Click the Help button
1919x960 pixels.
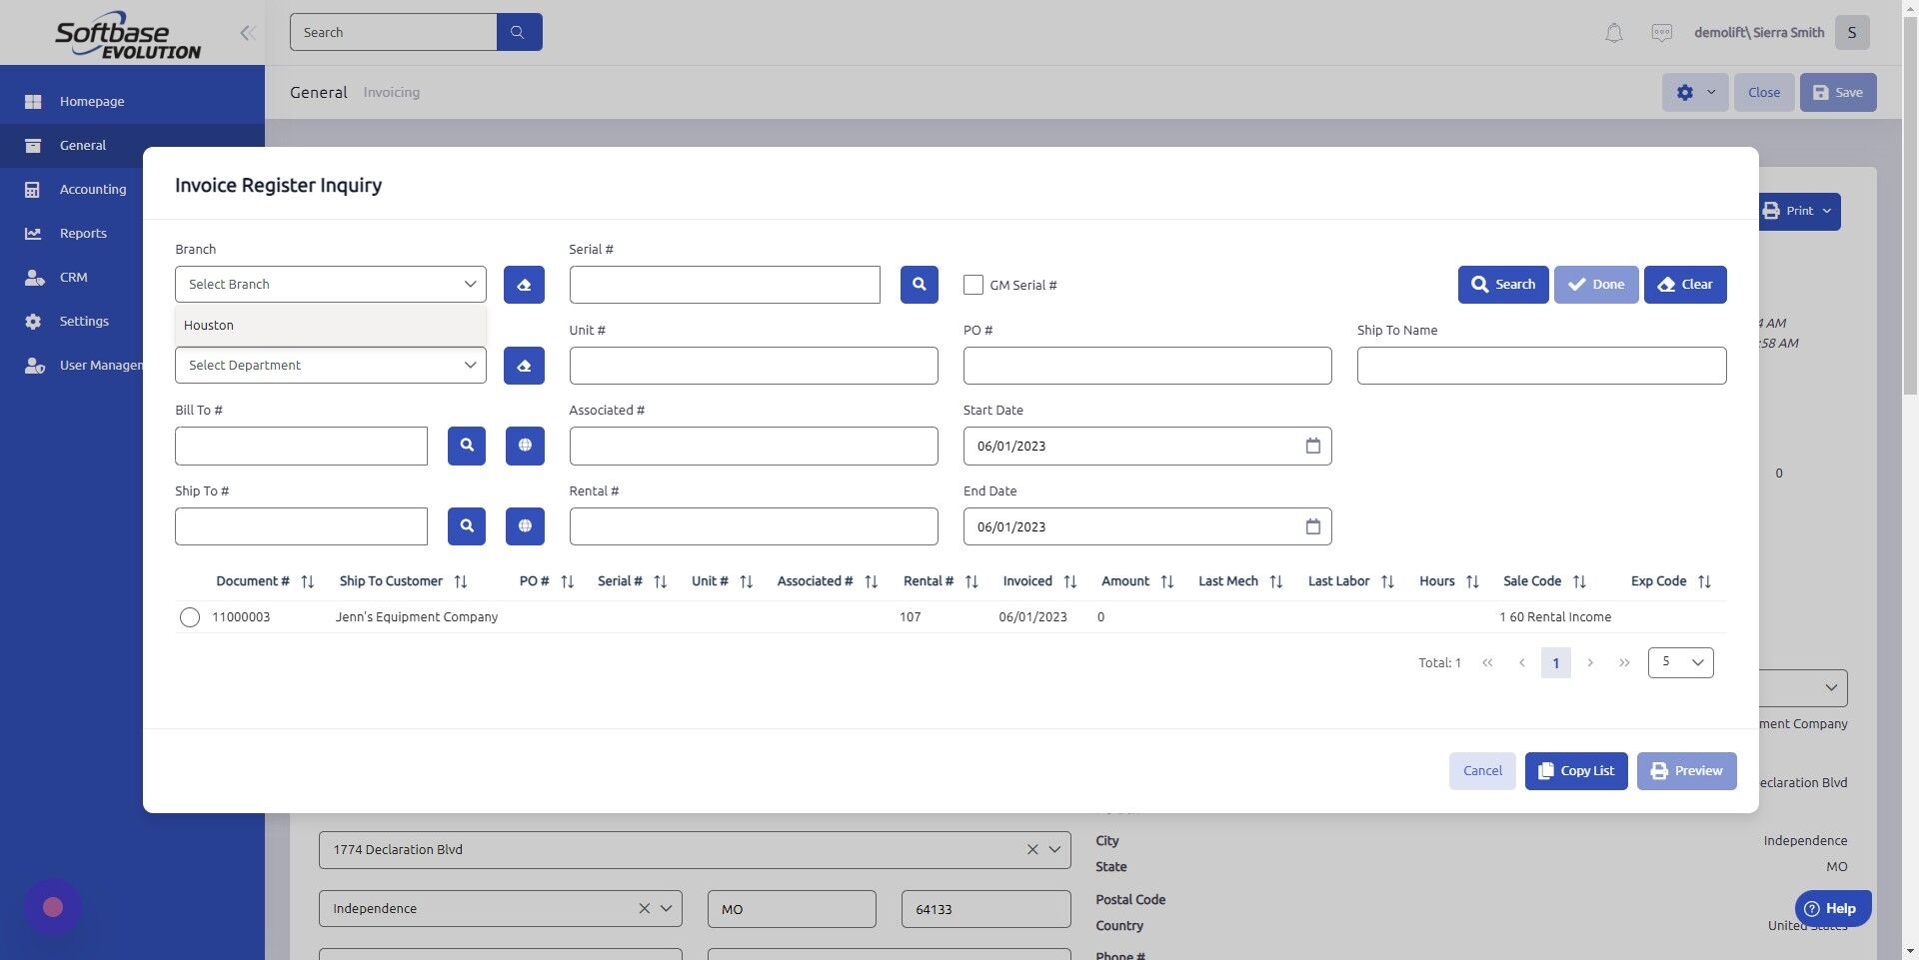[1833, 908]
